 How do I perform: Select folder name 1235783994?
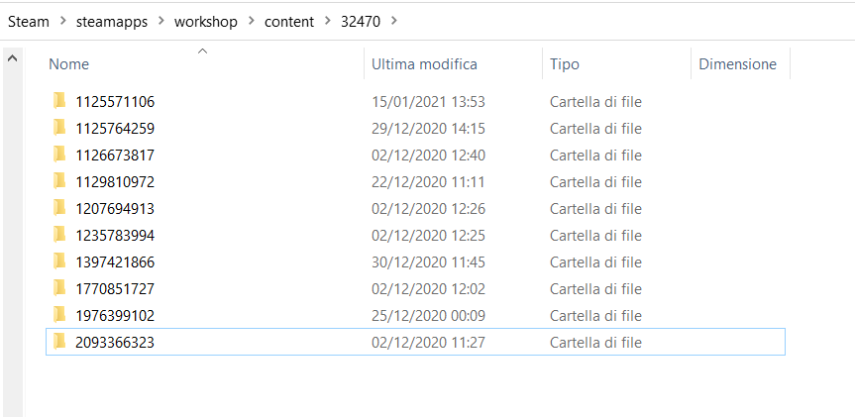coord(115,235)
